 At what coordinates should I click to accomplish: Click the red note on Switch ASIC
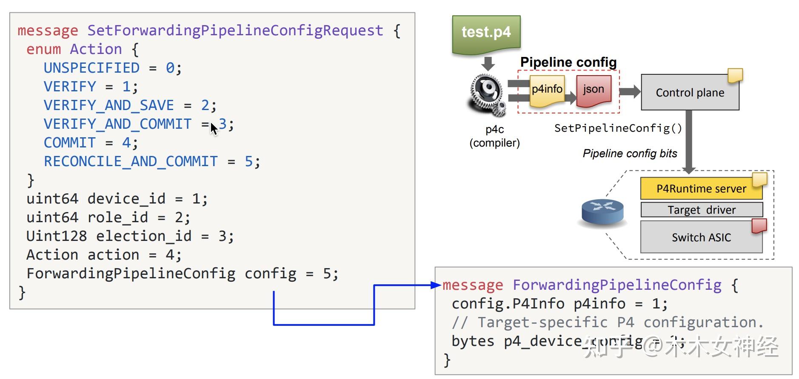[x=759, y=226]
